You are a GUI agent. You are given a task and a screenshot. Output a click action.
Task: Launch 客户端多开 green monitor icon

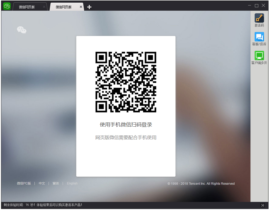259,55
